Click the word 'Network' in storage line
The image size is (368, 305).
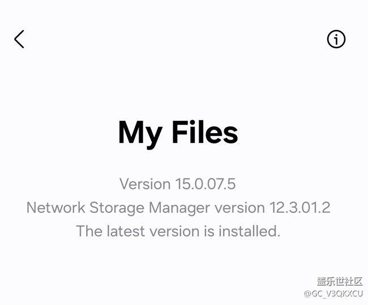(x=56, y=207)
